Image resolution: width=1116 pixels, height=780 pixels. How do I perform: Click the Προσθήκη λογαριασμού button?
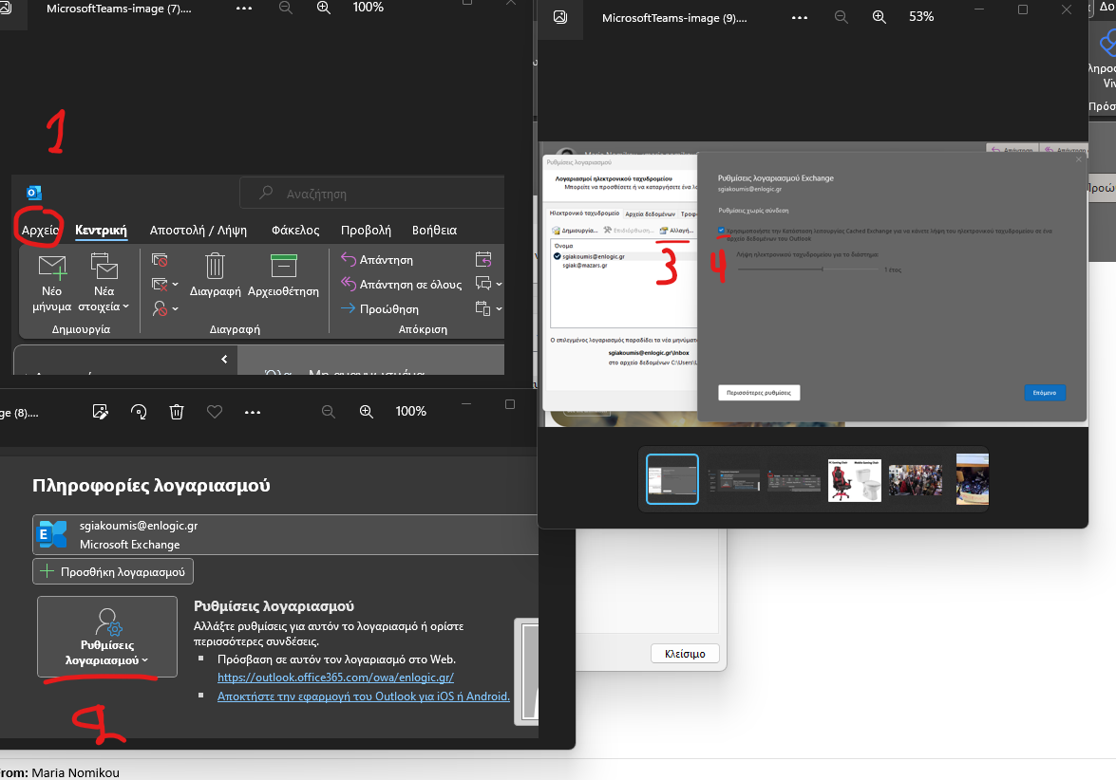pyautogui.click(x=113, y=571)
